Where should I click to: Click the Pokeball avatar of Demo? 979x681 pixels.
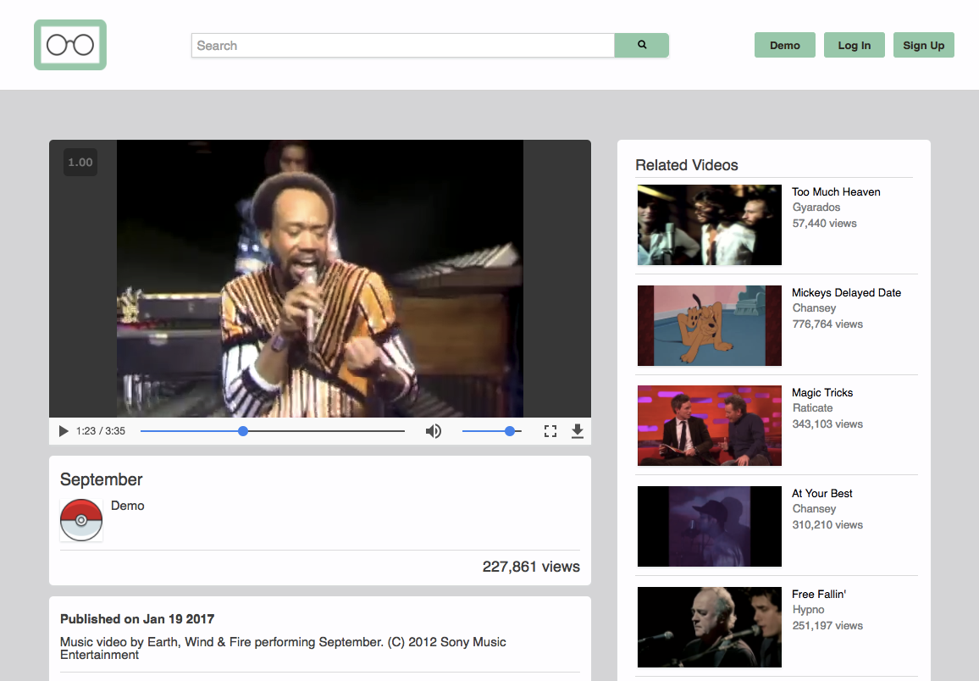click(81, 520)
